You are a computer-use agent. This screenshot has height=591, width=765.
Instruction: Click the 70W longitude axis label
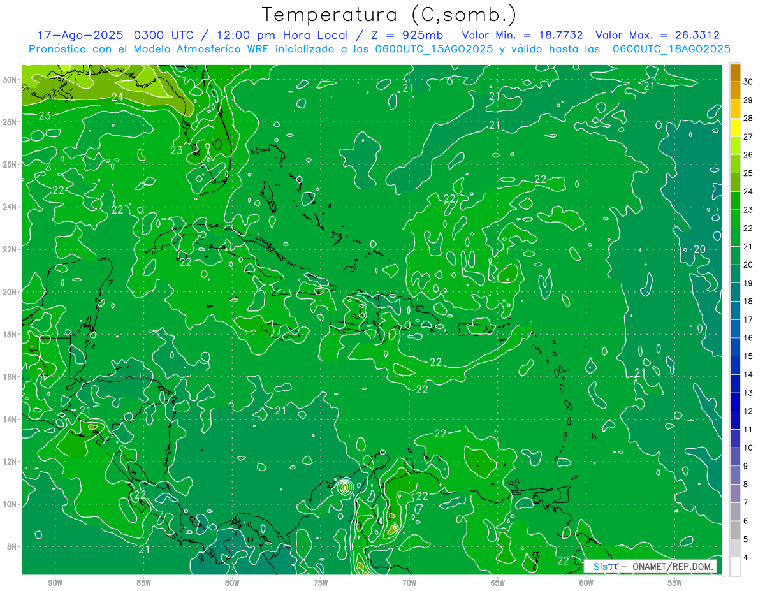409,583
